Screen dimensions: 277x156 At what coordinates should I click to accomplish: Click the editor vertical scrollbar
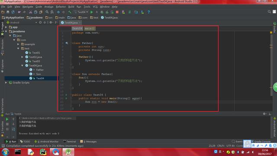pos(271,65)
